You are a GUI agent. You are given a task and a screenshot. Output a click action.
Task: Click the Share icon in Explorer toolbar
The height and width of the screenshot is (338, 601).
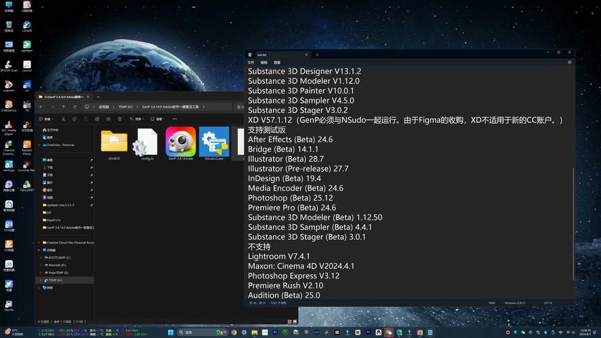pyautogui.click(x=108, y=119)
